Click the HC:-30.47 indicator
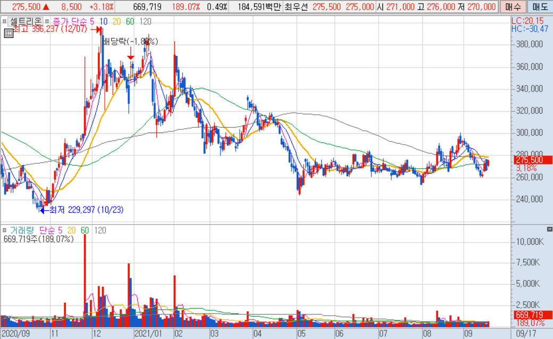 tap(530, 29)
